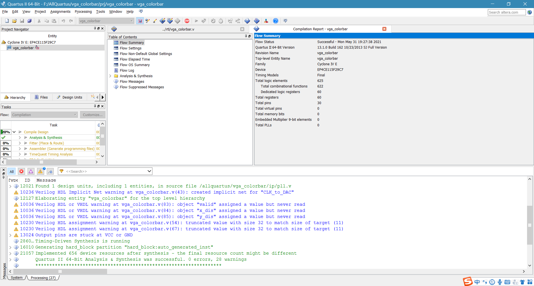Click the Sogou S input method tray icon
Viewport: 534px width, 286px height.
[x=468, y=282]
